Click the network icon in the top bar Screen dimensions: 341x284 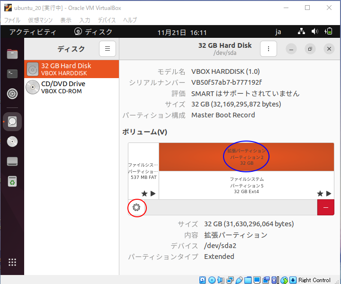(x=301, y=32)
